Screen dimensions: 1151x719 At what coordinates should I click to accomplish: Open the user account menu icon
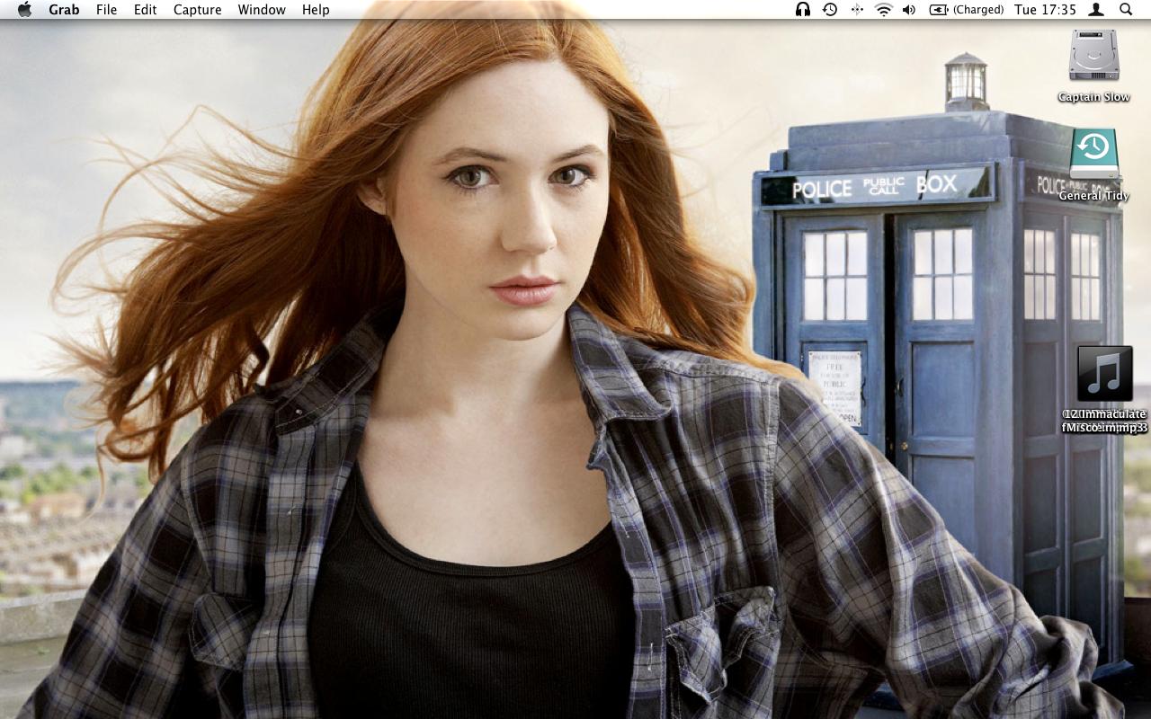coord(1096,10)
